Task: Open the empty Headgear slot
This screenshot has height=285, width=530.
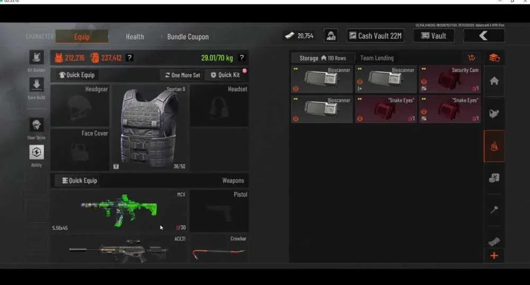Action: (x=80, y=105)
